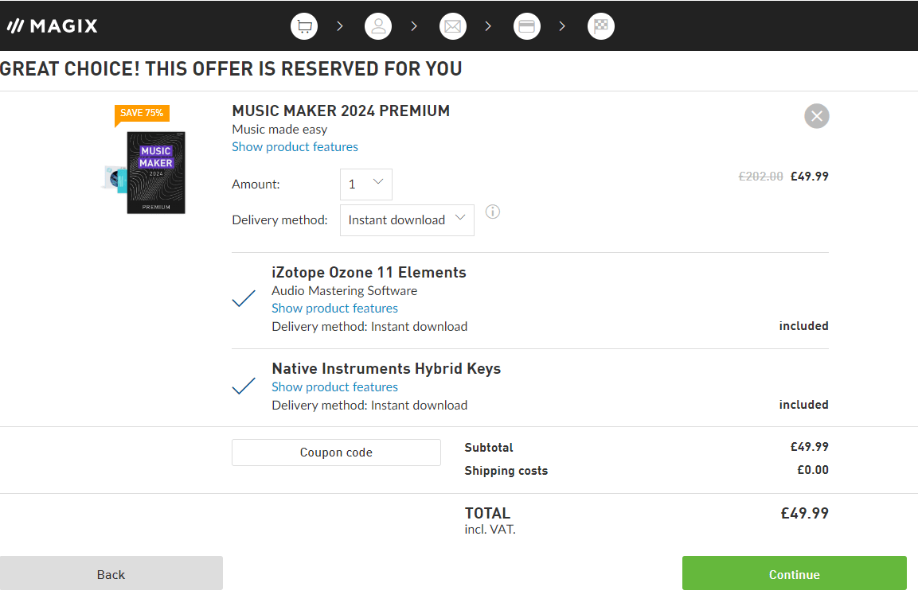The width and height of the screenshot is (918, 606).
Task: Open the Amount quantity dropdown
Action: pyautogui.click(x=366, y=185)
